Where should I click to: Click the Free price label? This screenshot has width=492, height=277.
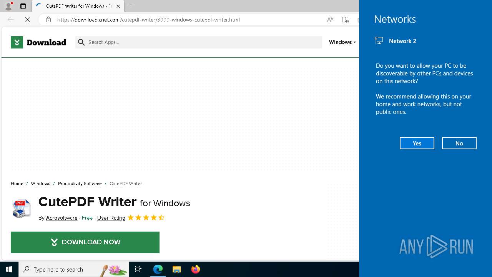coord(87,218)
